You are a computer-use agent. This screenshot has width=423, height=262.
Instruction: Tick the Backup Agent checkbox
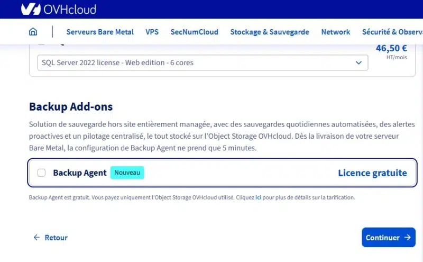[41, 173]
